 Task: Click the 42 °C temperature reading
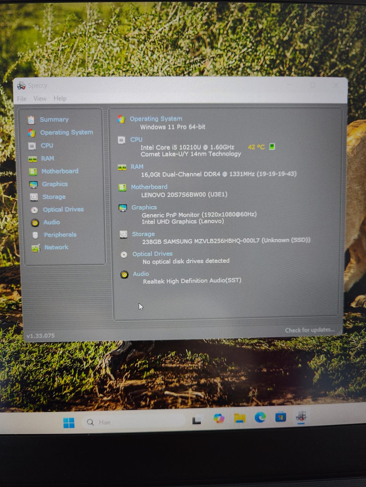pyautogui.click(x=256, y=147)
